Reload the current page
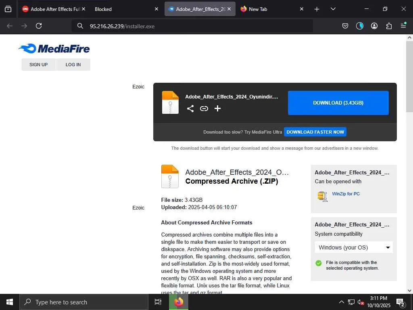413x310 pixels. [x=39, y=26]
